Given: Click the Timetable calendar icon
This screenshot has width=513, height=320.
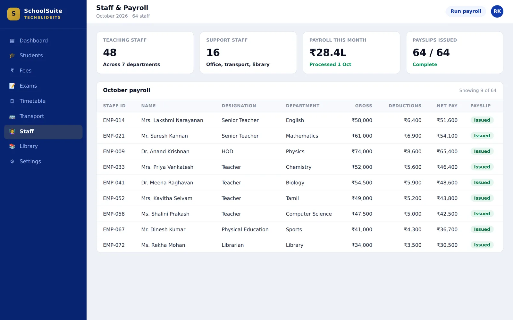Looking at the screenshot, I should 12,101.
